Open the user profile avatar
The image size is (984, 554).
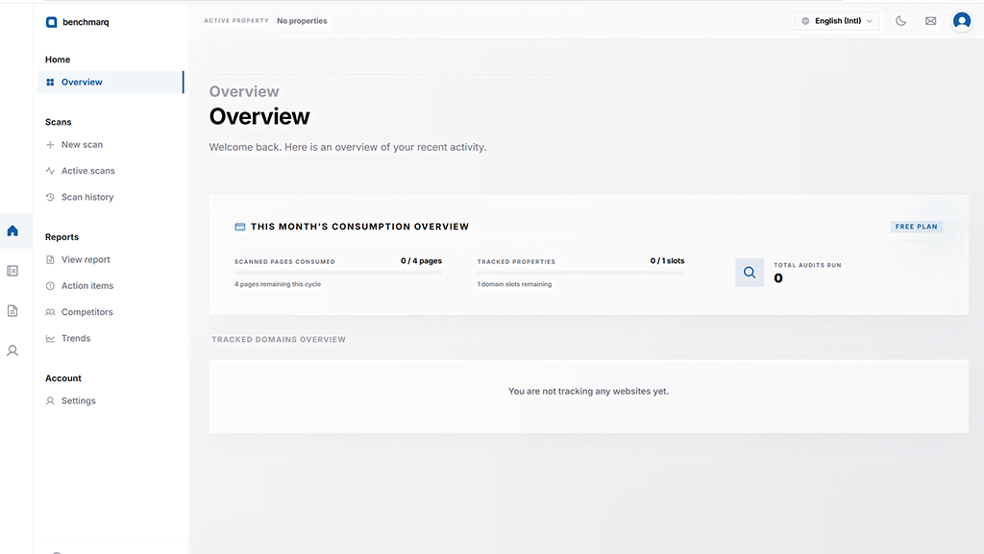(961, 21)
